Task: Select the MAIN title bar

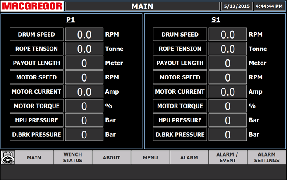Action: [x=142, y=6]
